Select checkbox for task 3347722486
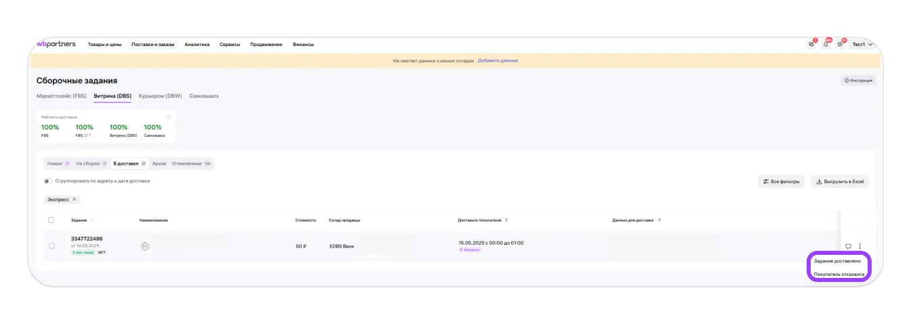 click(x=52, y=246)
